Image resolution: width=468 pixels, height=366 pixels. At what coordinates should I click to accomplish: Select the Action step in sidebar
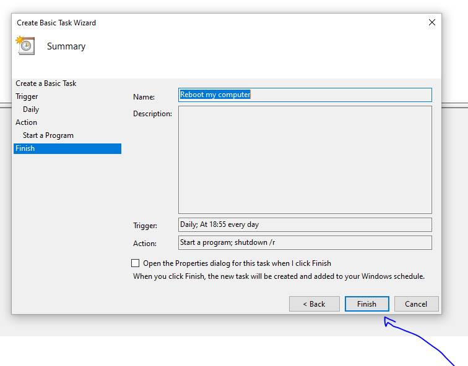click(26, 122)
